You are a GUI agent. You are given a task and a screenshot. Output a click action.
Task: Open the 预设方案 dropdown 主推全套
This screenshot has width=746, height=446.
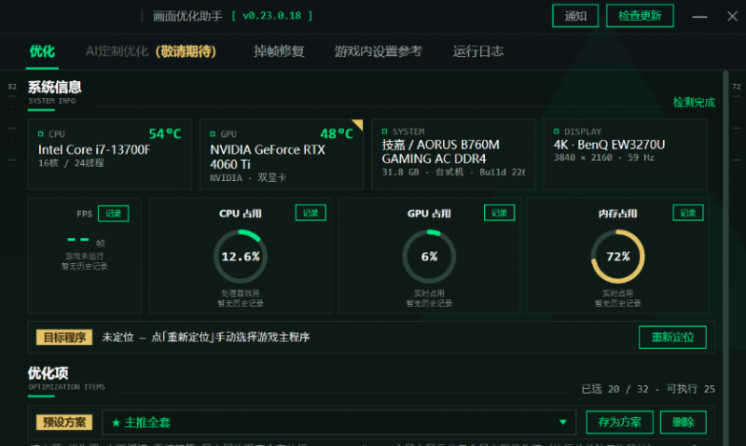(x=338, y=422)
